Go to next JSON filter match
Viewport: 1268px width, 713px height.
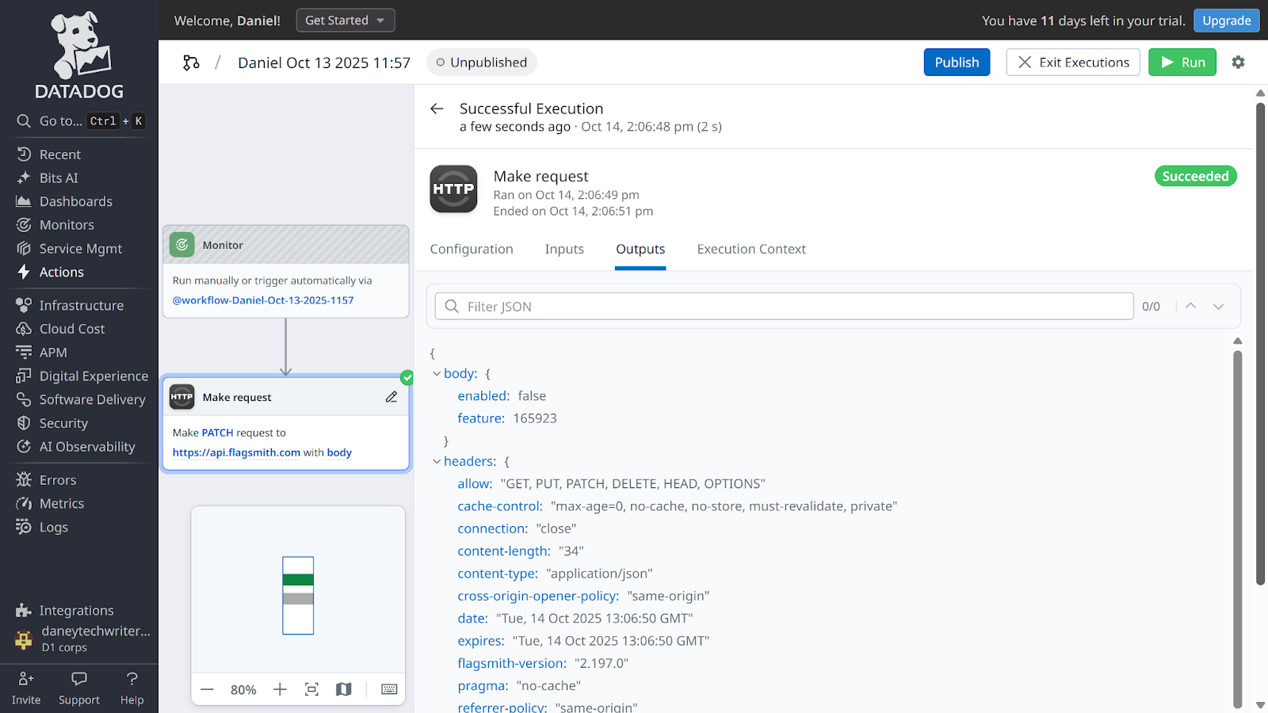pos(1218,307)
